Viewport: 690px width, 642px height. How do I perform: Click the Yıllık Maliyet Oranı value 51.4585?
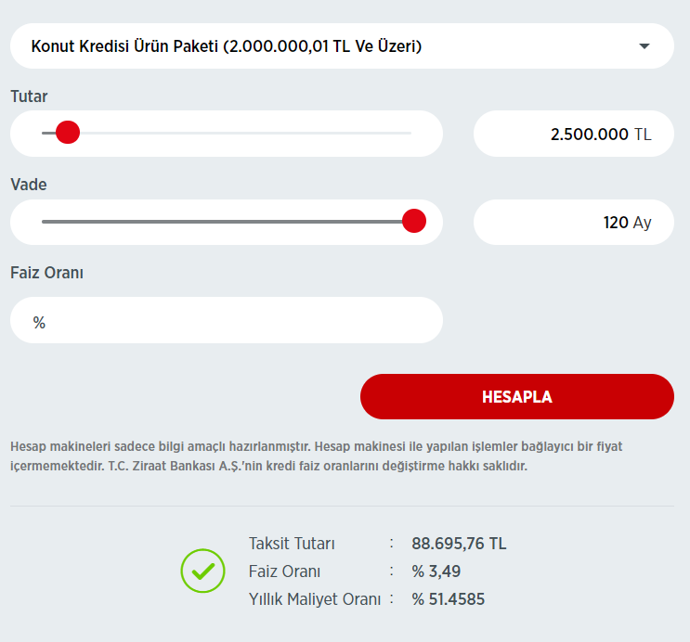(449, 599)
